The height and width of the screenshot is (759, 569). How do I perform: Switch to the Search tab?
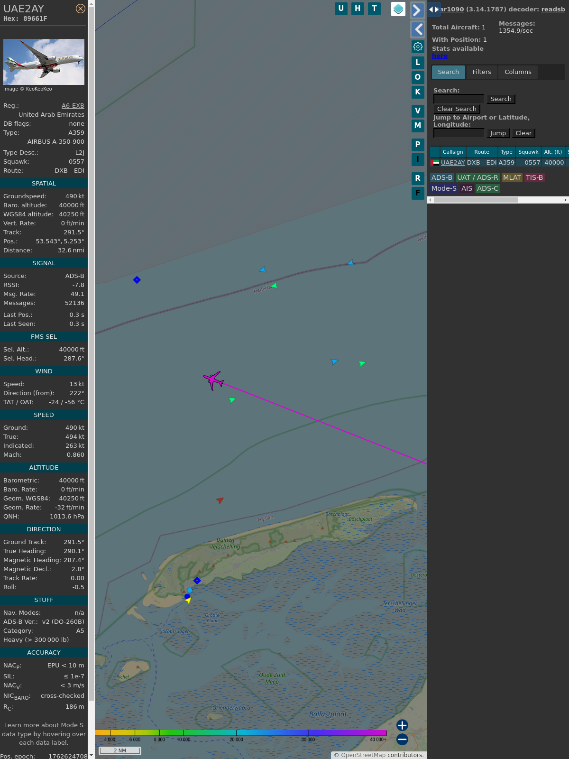(x=449, y=72)
